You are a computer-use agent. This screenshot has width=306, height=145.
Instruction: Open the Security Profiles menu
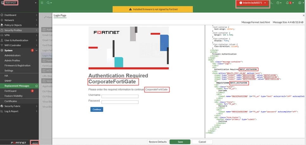click(19, 30)
